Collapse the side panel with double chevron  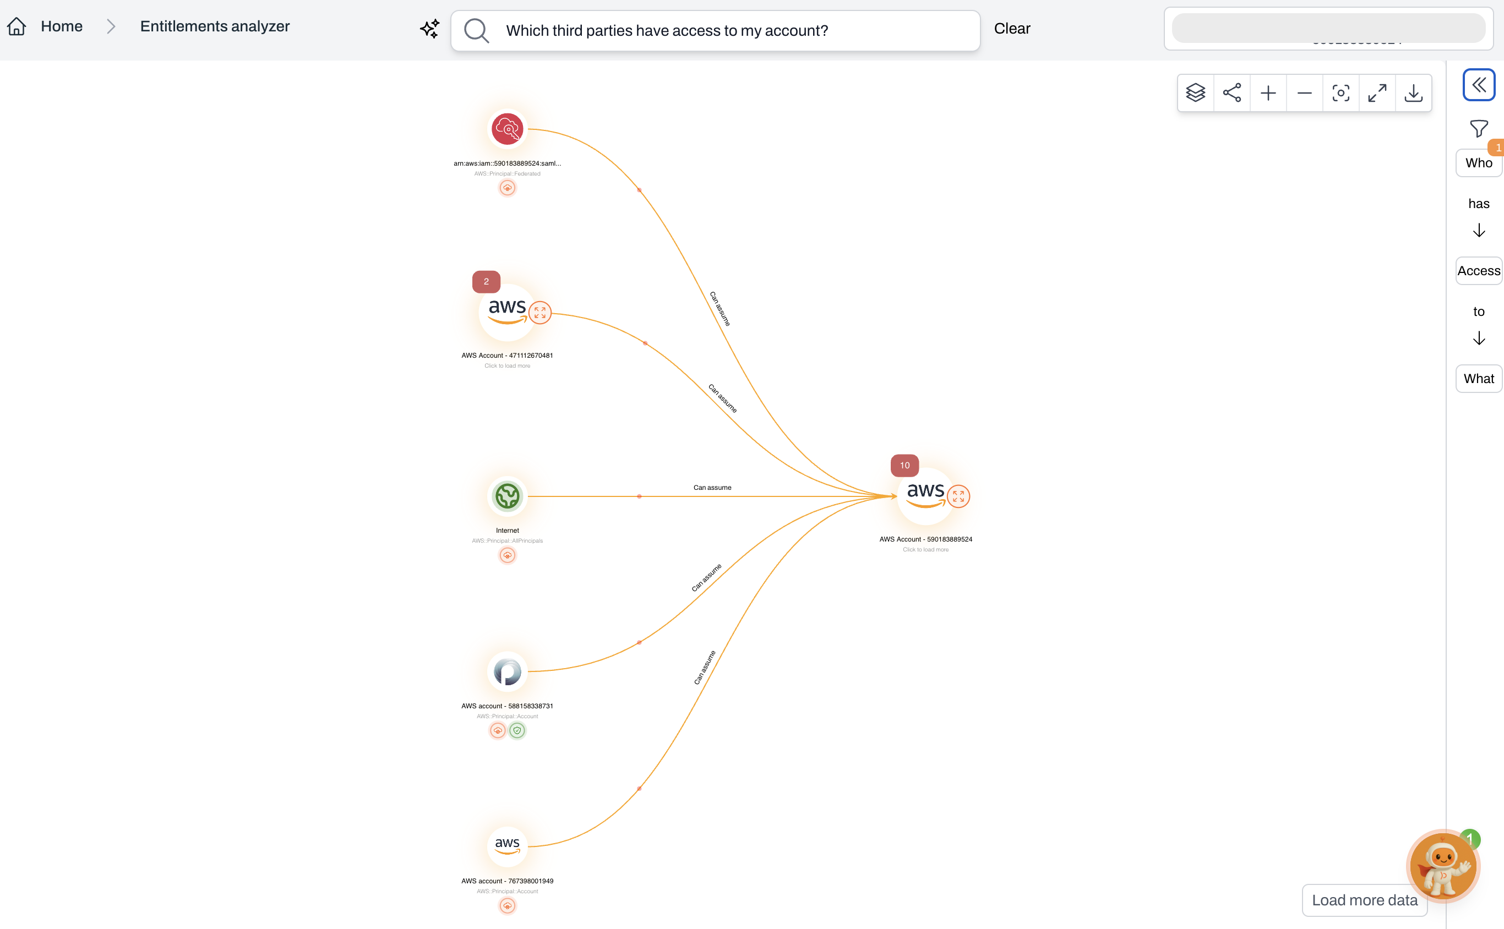tap(1479, 85)
